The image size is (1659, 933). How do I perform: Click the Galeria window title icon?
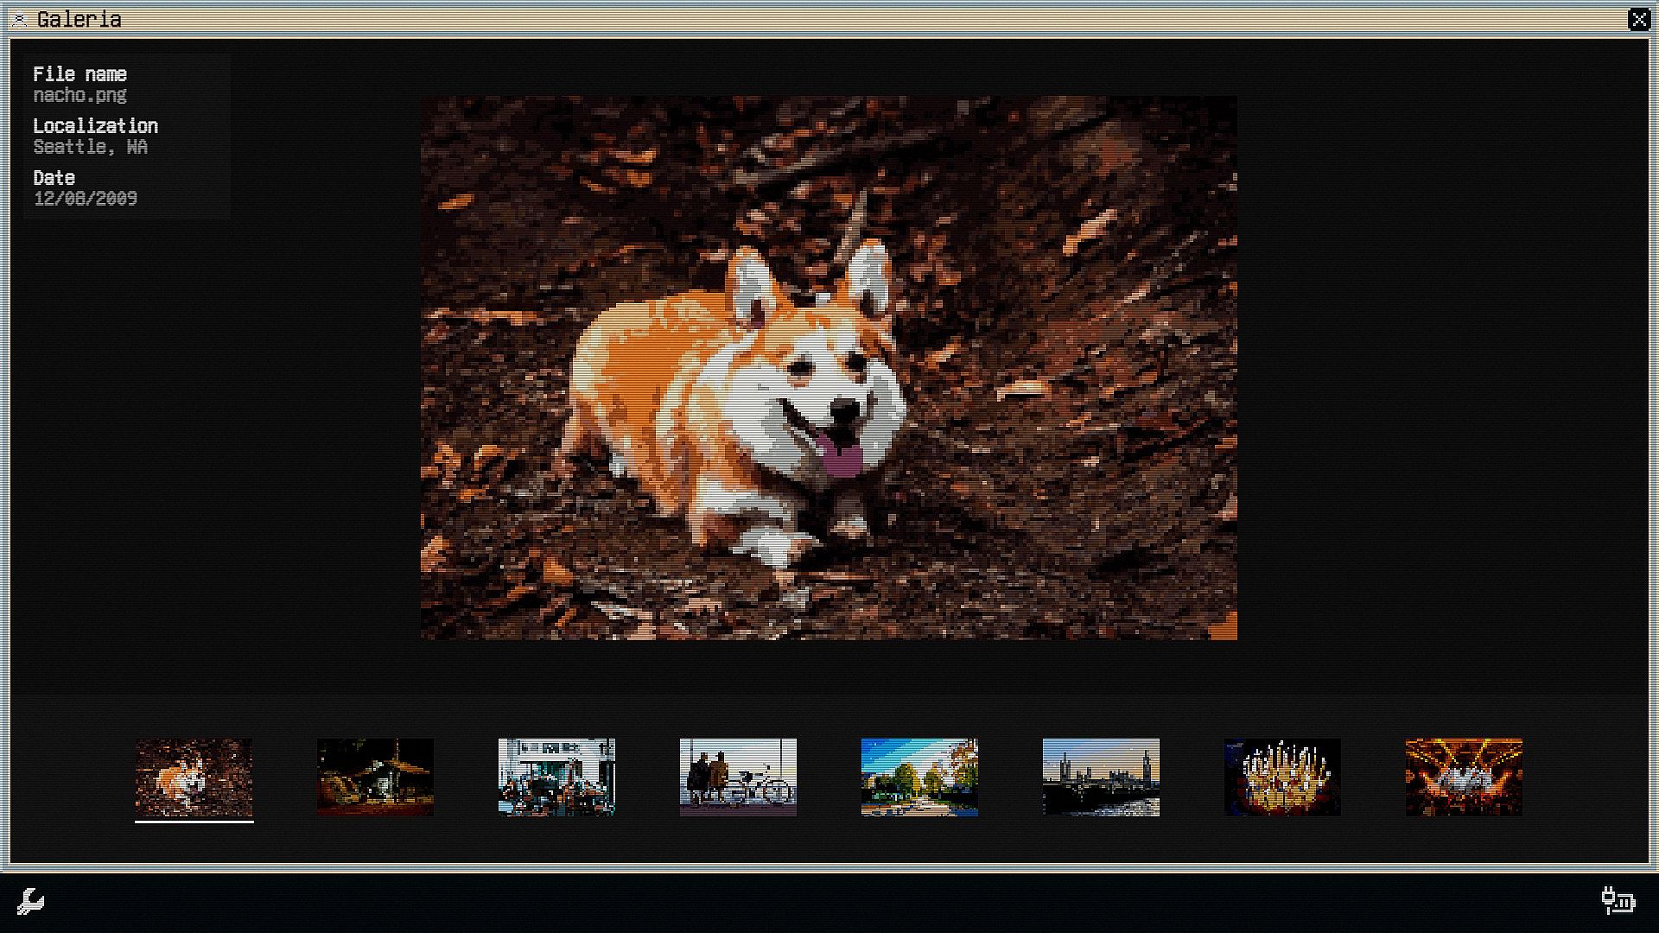[x=20, y=19]
